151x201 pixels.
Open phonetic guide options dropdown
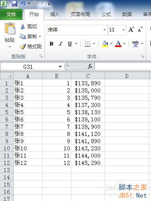click(x=142, y=44)
